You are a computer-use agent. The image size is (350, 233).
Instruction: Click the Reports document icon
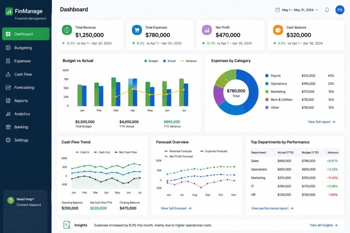click(x=8, y=101)
